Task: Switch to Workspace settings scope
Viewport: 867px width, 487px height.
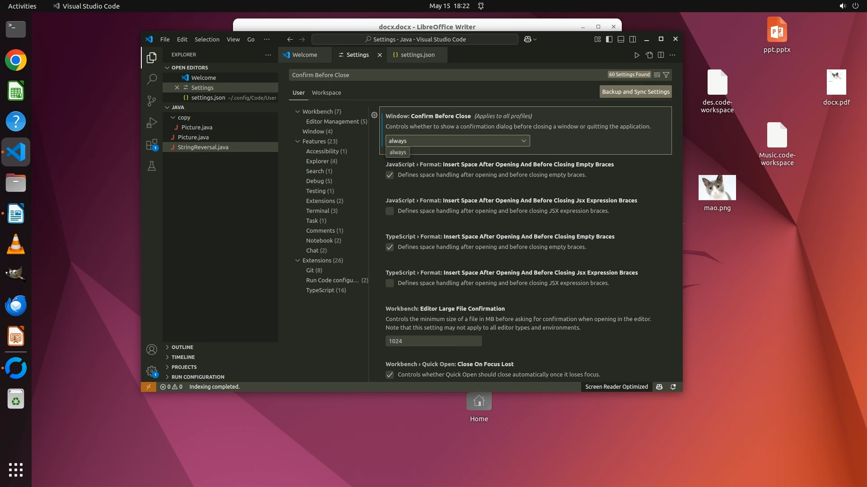Action: click(x=326, y=92)
